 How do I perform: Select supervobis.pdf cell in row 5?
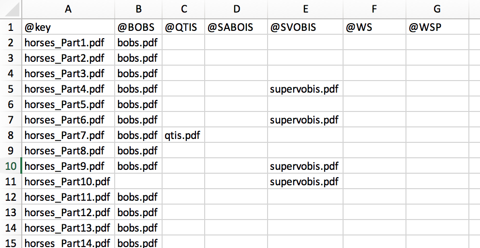tap(305, 89)
